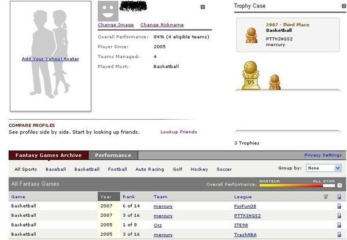Select the large gold '05 basketball trophy
Image resolution: width=347 pixels, height=240 pixels.
pyautogui.click(x=251, y=75)
